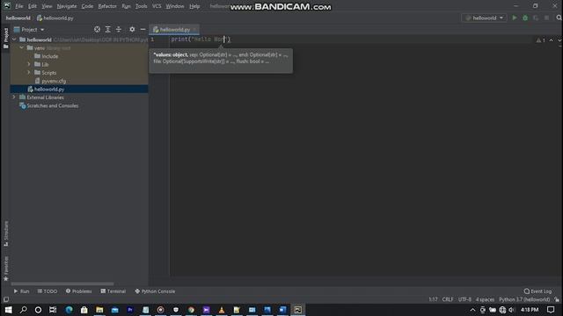Open the Event Log
Image resolution: width=563 pixels, height=316 pixels.
point(537,291)
